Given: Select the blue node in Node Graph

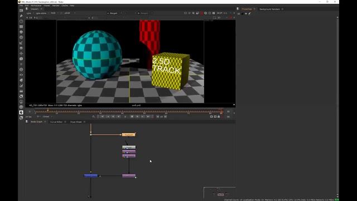Looking at the screenshot, I should click(x=90, y=175).
